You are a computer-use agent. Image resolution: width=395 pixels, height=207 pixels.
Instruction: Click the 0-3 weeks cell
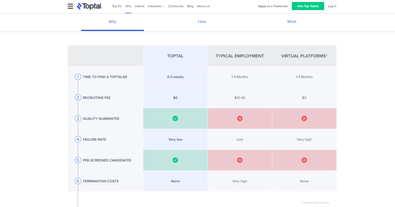(x=176, y=77)
